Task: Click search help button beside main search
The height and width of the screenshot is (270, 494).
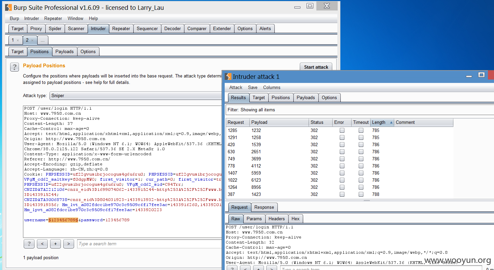Action: pyautogui.click(x=29, y=244)
